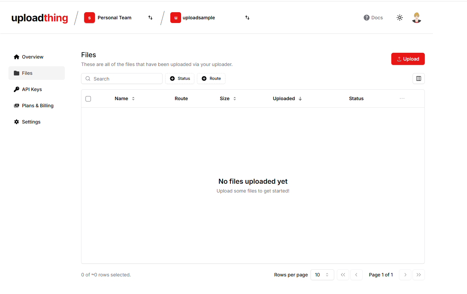Click the '0 of ≈0 rows selected.' text
Viewport: 467px width, 294px height.
(x=106, y=275)
